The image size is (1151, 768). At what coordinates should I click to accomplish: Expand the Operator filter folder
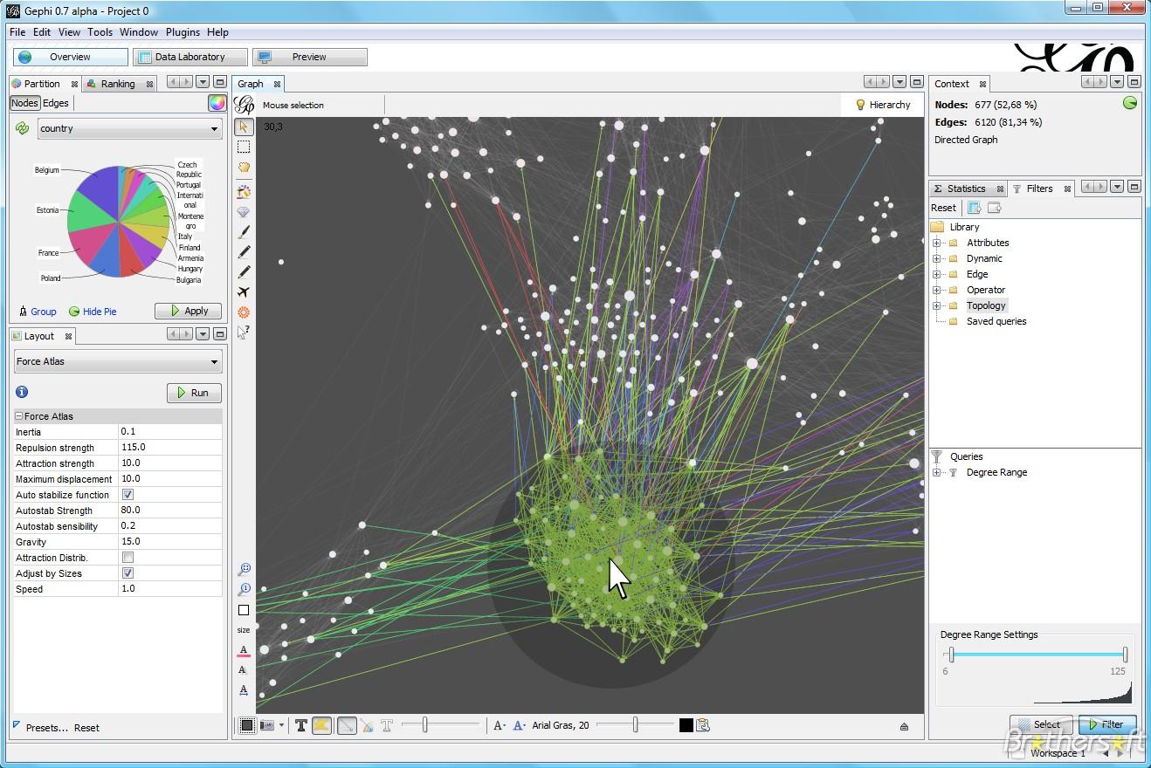tap(936, 290)
